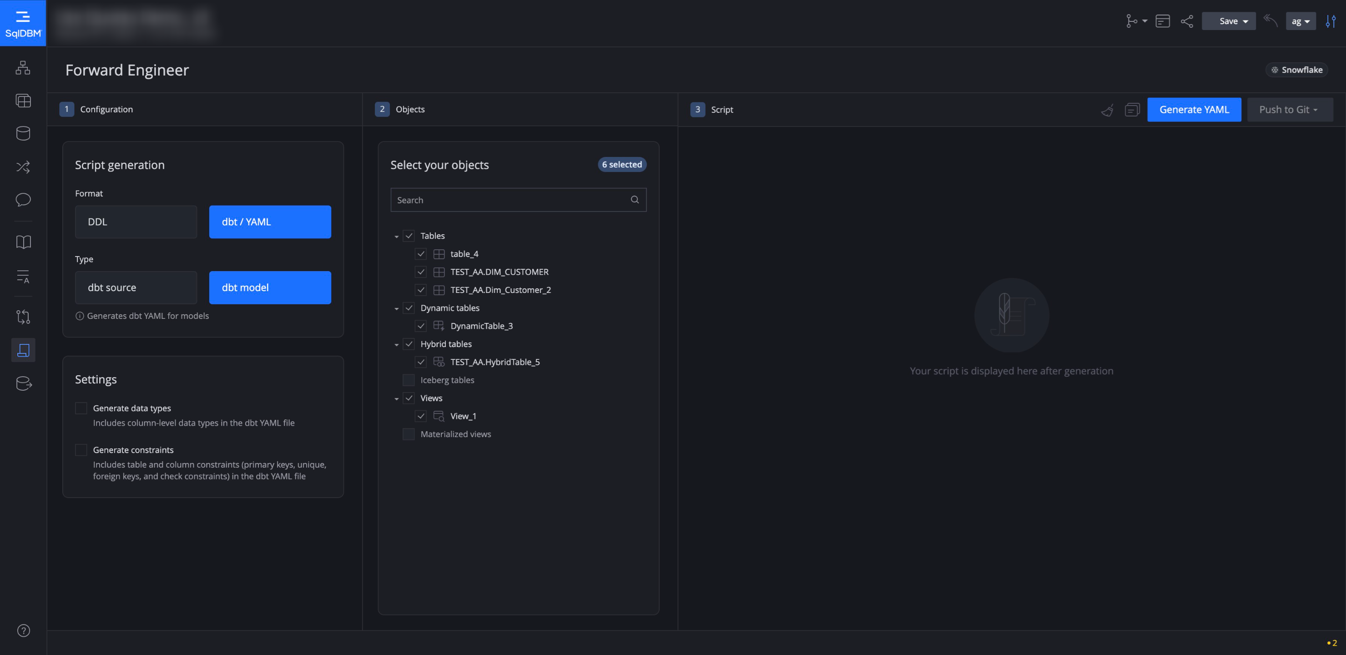Click the DynamicTable_3 dynamic table icon
Viewport: 1346px width, 655px height.
click(439, 326)
